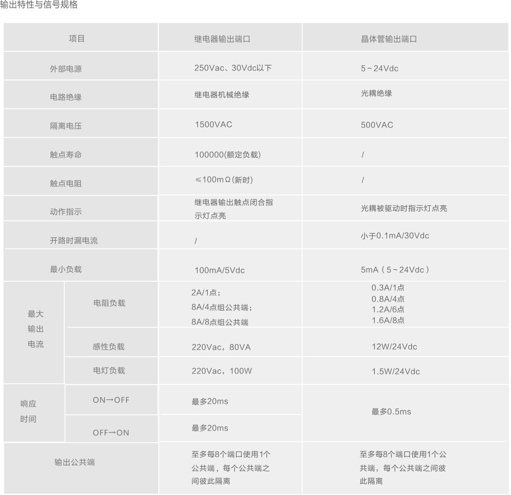Select the 光耦被驱动时指示灯点亮 cell
The width and height of the screenshot is (511, 495).
[x=403, y=208]
